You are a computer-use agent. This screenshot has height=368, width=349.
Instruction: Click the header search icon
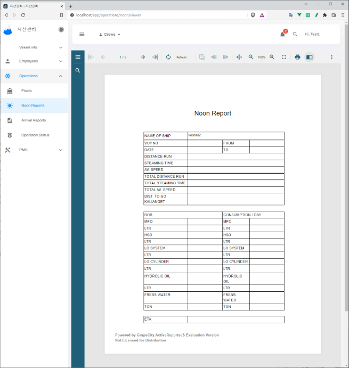(x=295, y=34)
